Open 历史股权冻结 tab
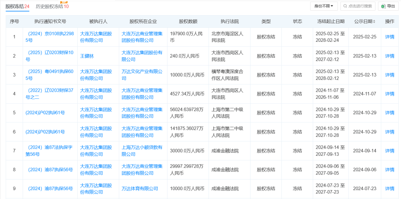This screenshot has height=199, width=401. [x=52, y=6]
